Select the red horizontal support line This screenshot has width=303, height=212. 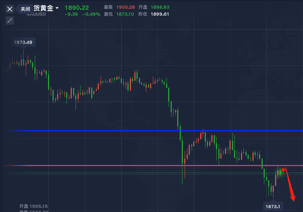pos(104,165)
